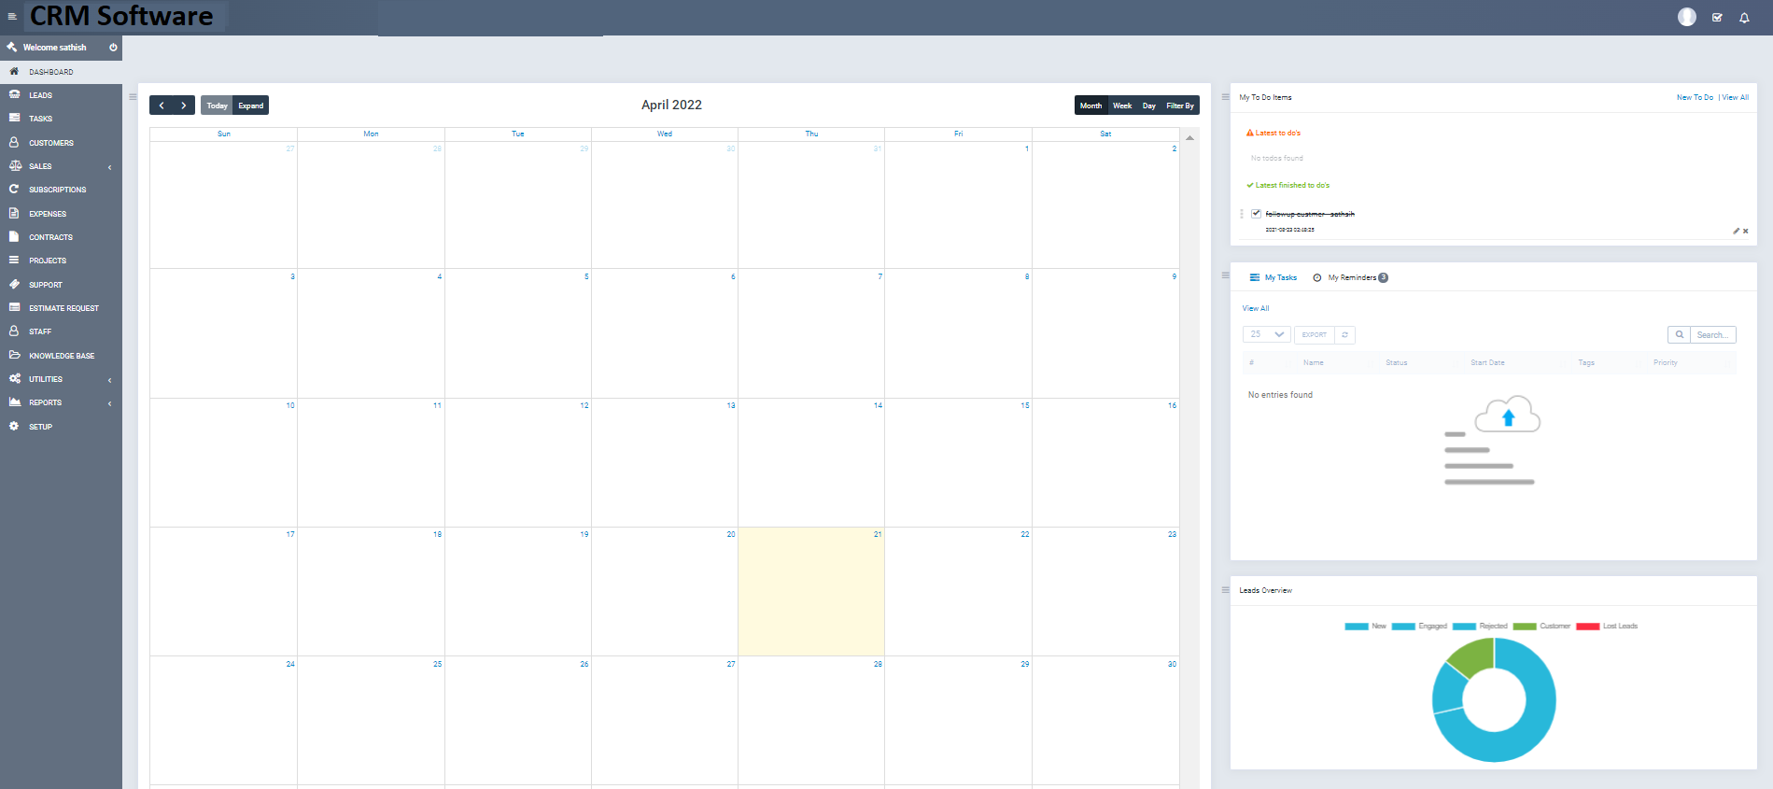
Task: Uncheck the followup customer to-do checkbox
Action: tap(1256, 214)
